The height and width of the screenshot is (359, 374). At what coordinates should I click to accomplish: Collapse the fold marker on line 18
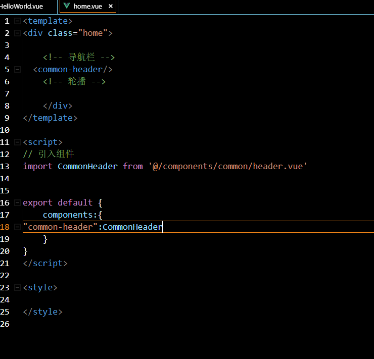pyautogui.click(x=17, y=227)
